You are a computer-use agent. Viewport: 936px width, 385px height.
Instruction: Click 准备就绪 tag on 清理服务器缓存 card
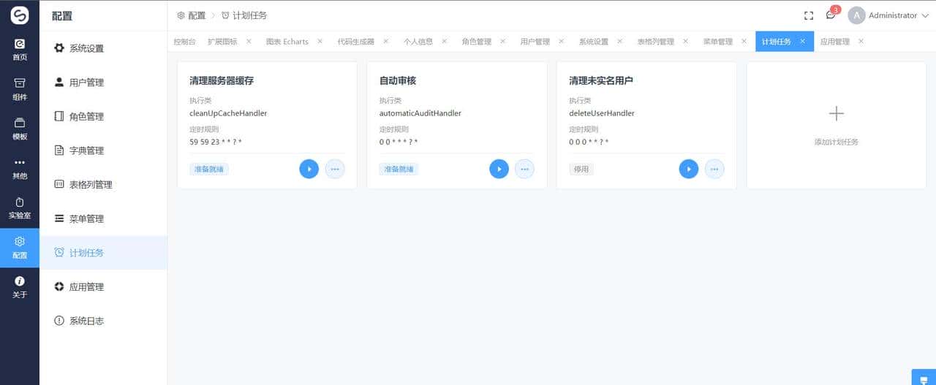coord(209,169)
